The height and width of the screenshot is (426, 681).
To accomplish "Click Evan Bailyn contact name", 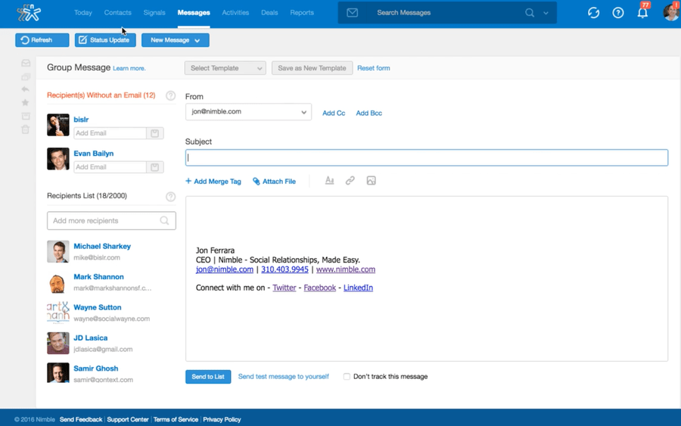I will 93,154.
